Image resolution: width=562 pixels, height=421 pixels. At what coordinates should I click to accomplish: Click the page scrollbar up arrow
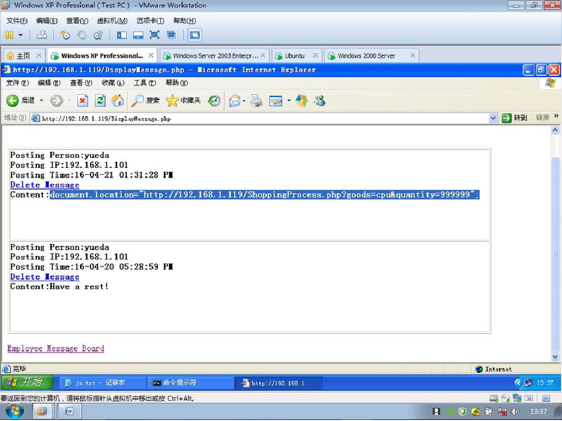tap(555, 130)
